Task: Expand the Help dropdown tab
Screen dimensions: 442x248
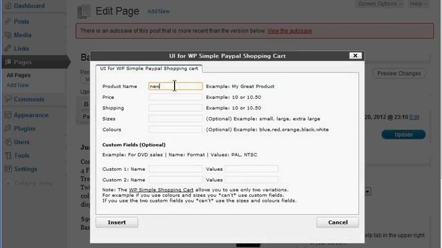Action: 418,3
